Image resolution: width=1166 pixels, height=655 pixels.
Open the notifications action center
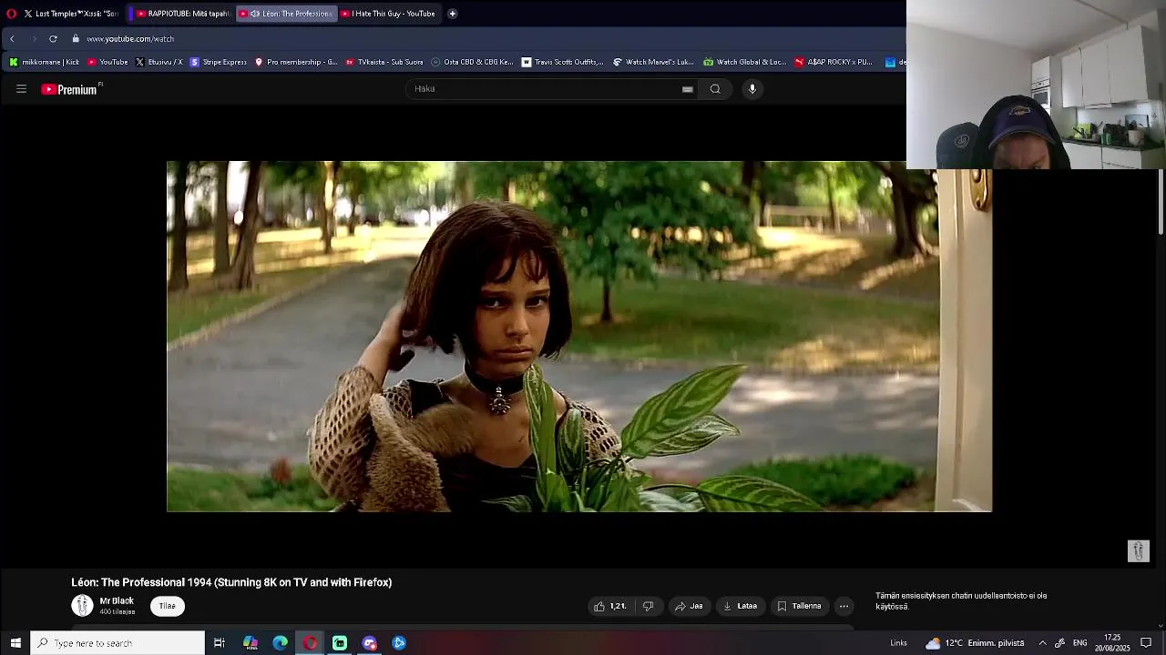pyautogui.click(x=1146, y=643)
